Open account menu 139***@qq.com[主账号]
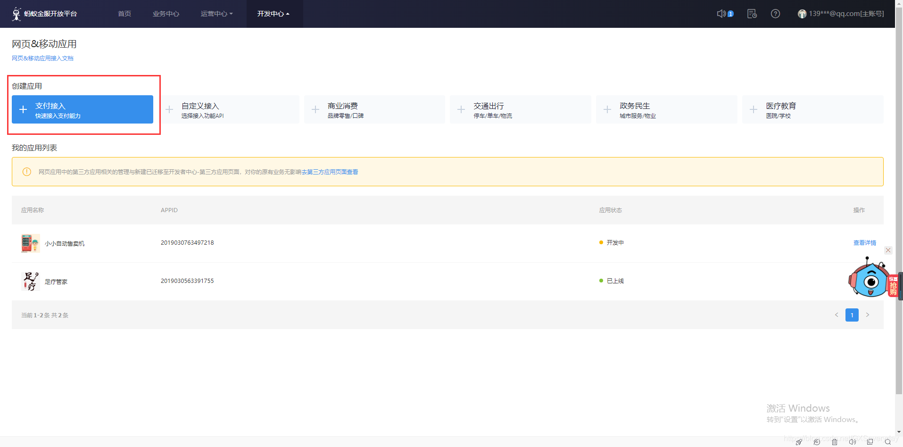The width and height of the screenshot is (903, 447). click(846, 14)
